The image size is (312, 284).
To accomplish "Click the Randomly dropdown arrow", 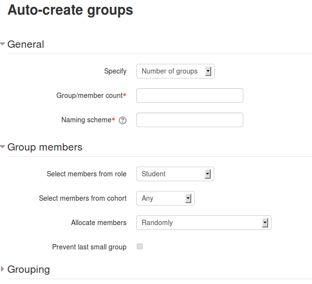I will tap(265, 223).
